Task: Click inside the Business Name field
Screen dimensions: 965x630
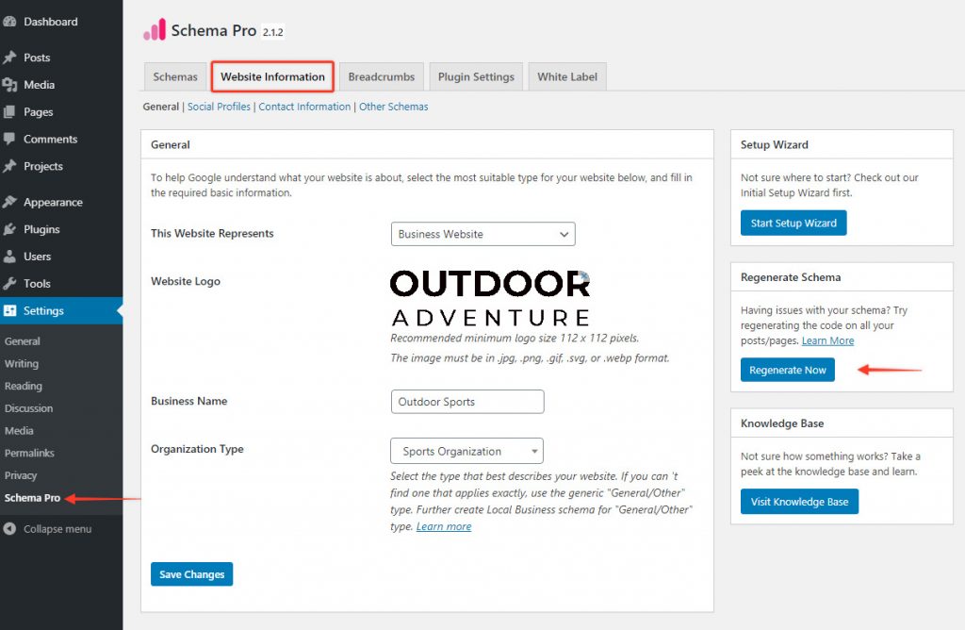Action: coord(467,402)
